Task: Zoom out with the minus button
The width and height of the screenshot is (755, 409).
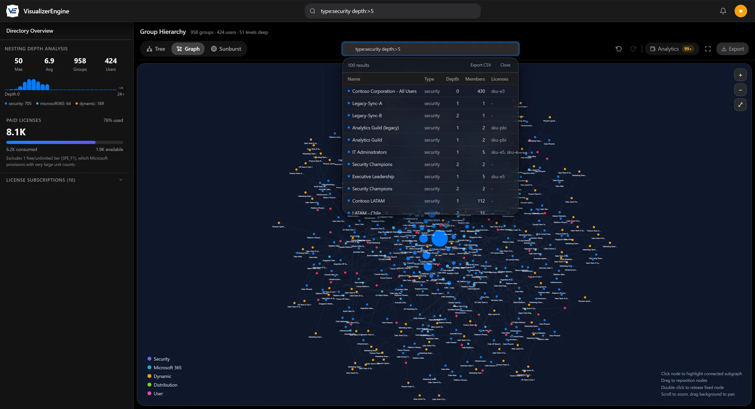Action: [x=740, y=90]
